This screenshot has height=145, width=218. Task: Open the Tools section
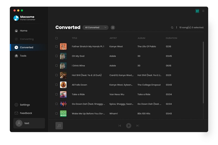click(x=23, y=56)
